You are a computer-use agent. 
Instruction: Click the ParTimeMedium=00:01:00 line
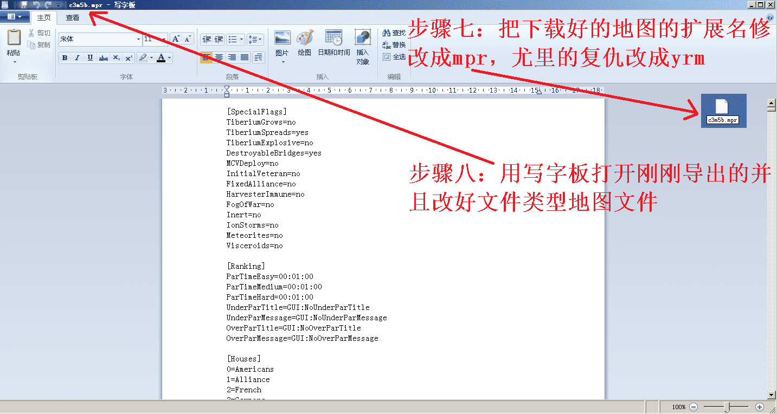[x=274, y=287]
